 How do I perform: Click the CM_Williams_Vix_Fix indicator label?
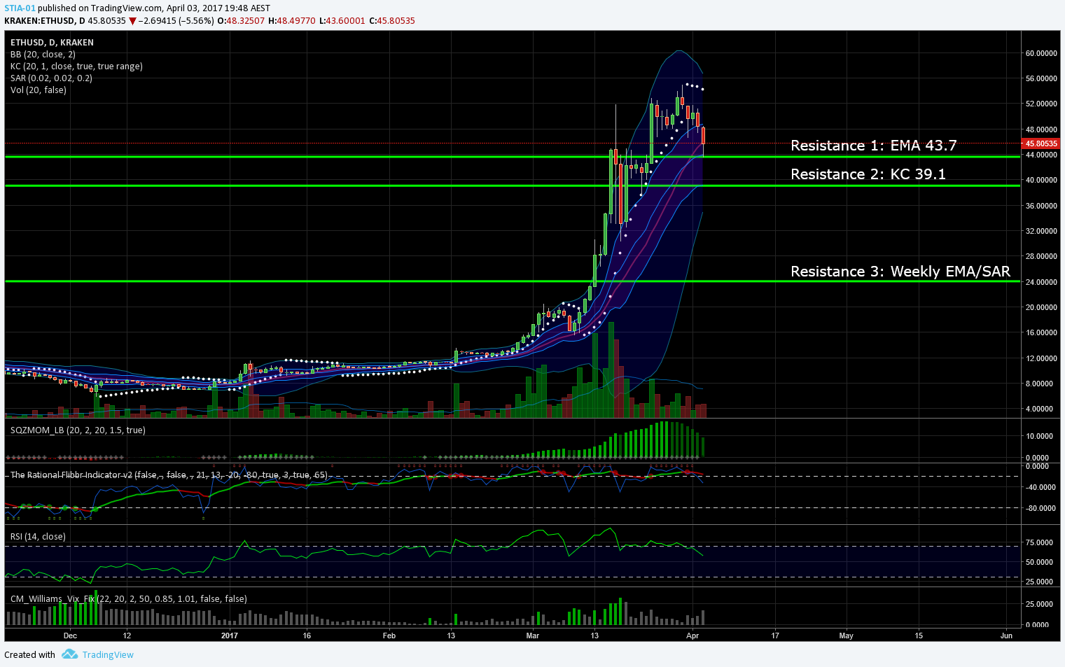coord(128,599)
